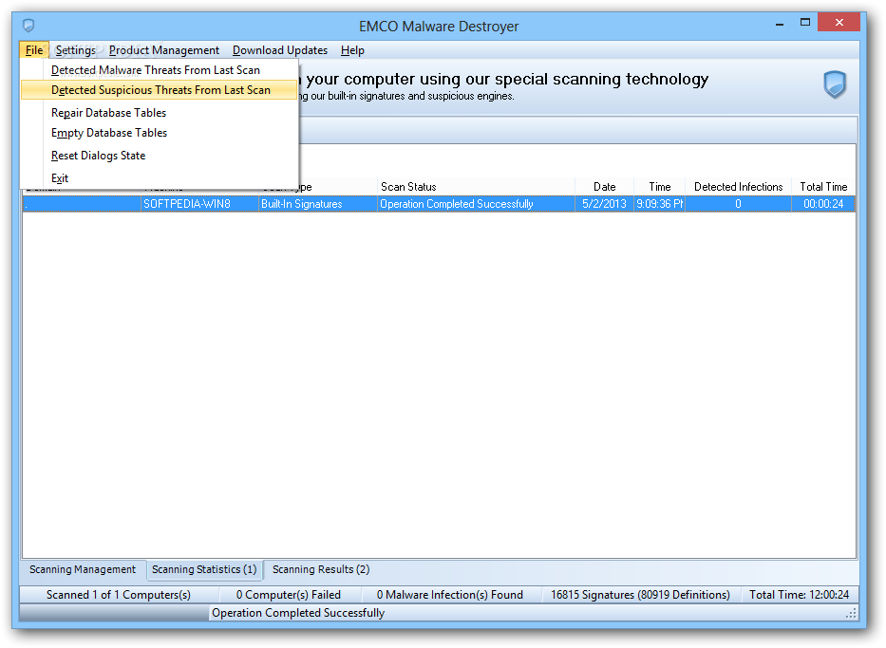
Task: Maximize the EMCO Malware Destroyer window
Action: (805, 23)
